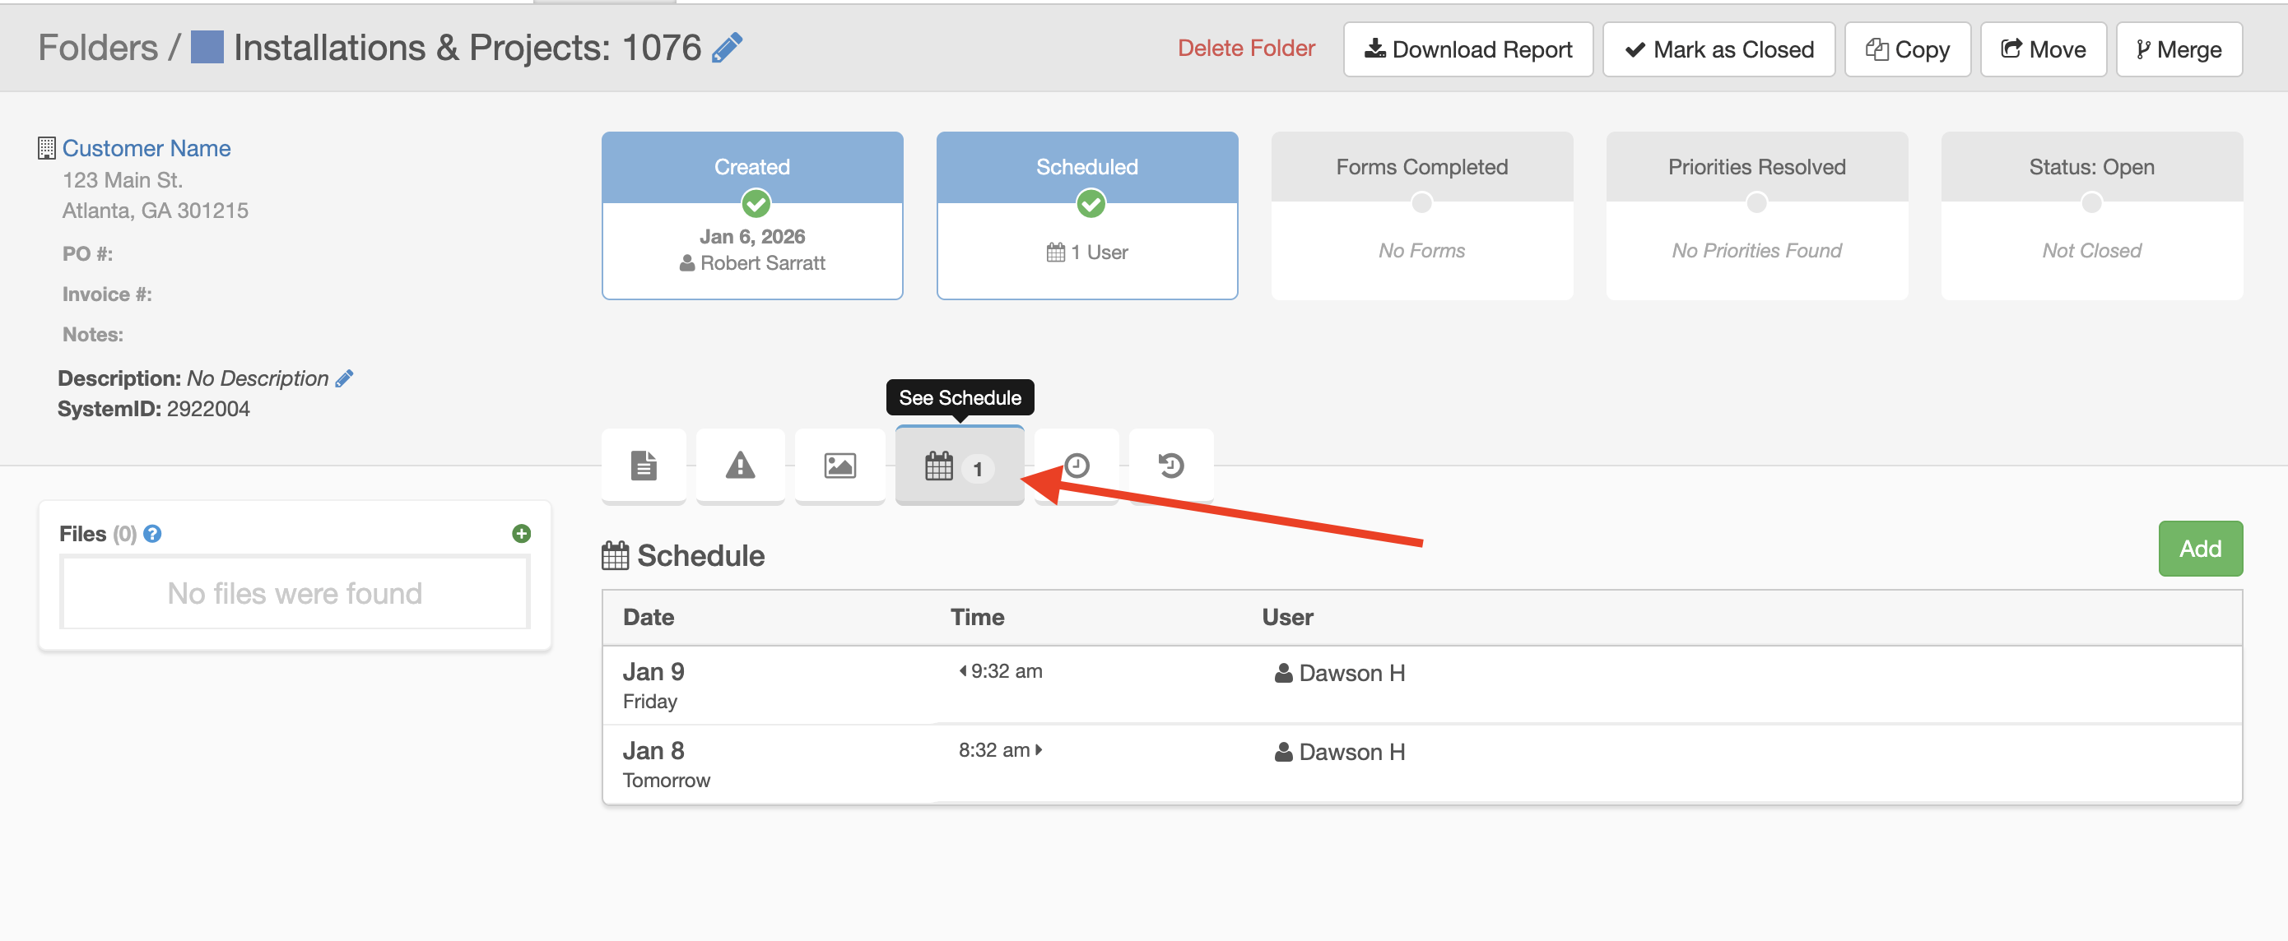The image size is (2288, 941).
Task: Edit description with the pencil icon
Action: [x=345, y=378]
